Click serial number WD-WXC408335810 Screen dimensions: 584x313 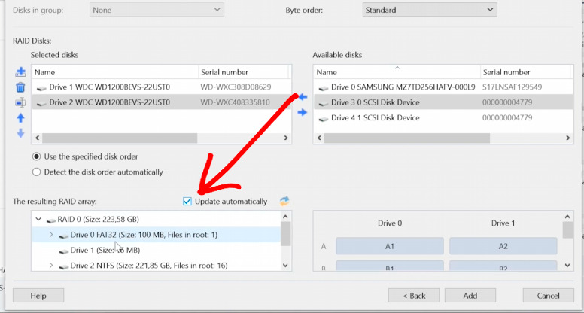pyautogui.click(x=235, y=102)
